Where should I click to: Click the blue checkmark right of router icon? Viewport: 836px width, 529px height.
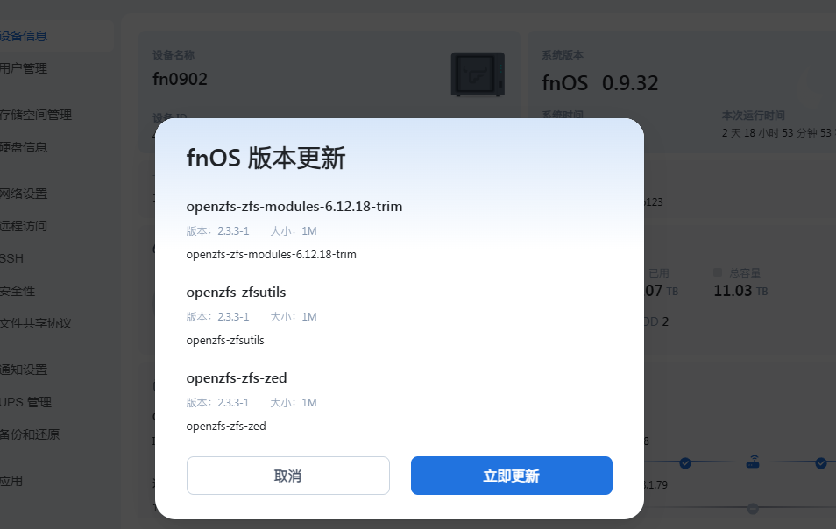coord(821,463)
